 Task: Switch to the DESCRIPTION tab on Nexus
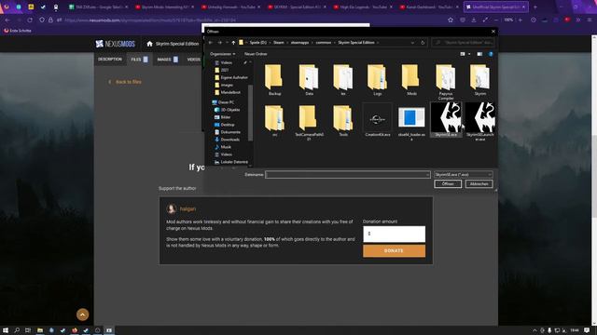tap(110, 60)
